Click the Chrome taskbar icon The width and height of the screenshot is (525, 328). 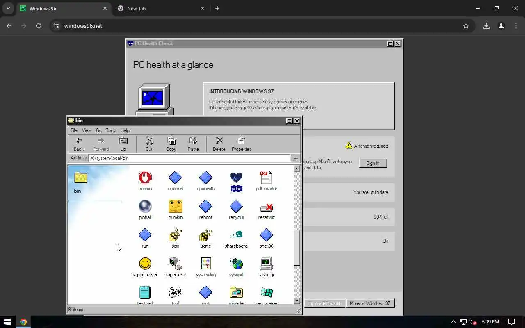23,322
